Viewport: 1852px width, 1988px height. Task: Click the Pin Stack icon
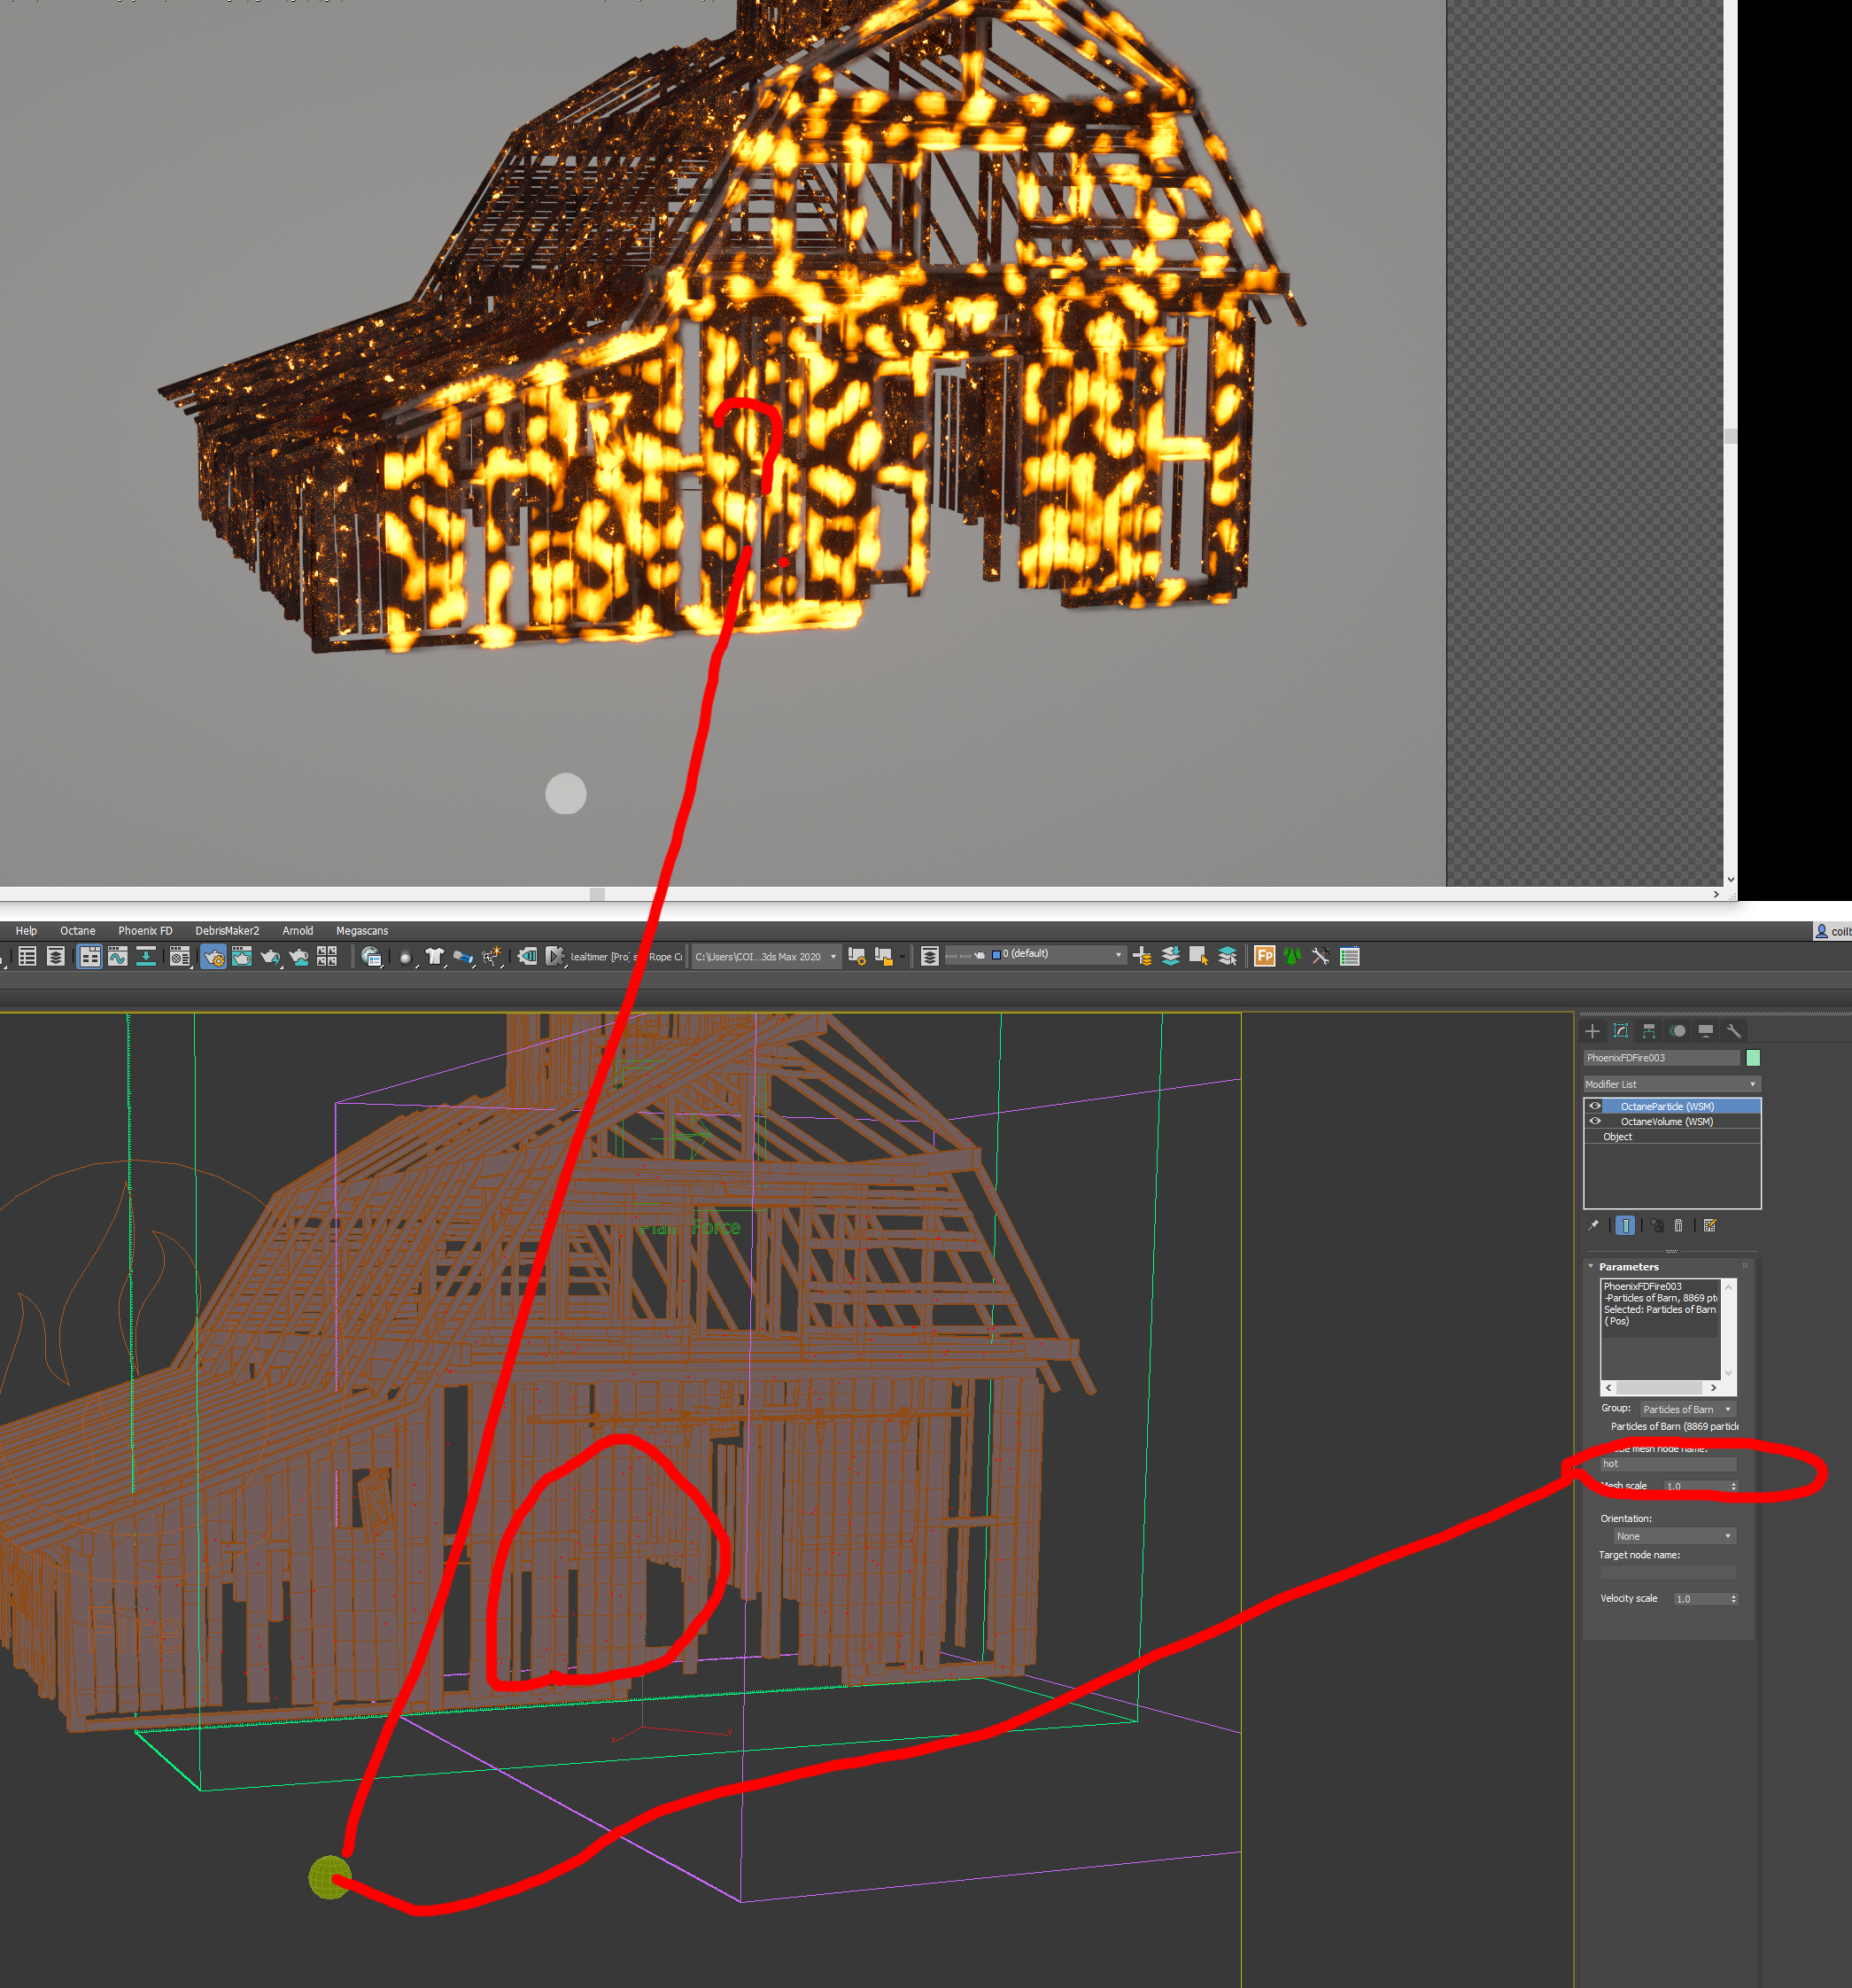[1594, 1225]
